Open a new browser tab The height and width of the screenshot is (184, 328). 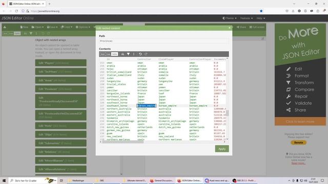pos(50,4)
